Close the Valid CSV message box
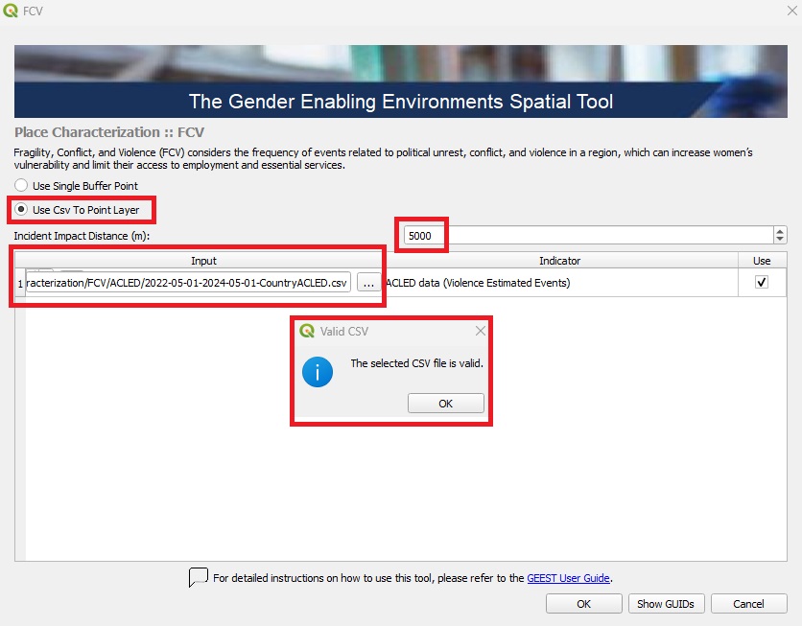 [x=481, y=331]
